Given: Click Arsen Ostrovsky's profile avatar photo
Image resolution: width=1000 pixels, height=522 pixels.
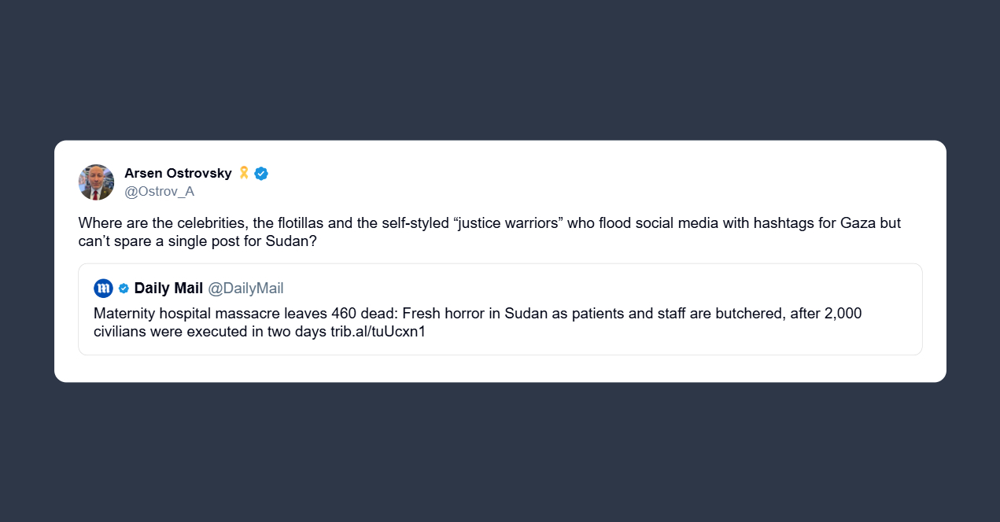Looking at the screenshot, I should (96, 182).
